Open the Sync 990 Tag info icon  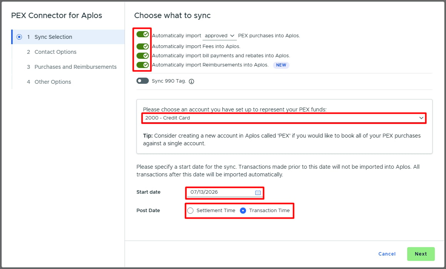click(x=191, y=81)
